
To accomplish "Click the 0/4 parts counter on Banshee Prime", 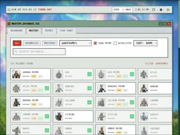I will 126,90.
